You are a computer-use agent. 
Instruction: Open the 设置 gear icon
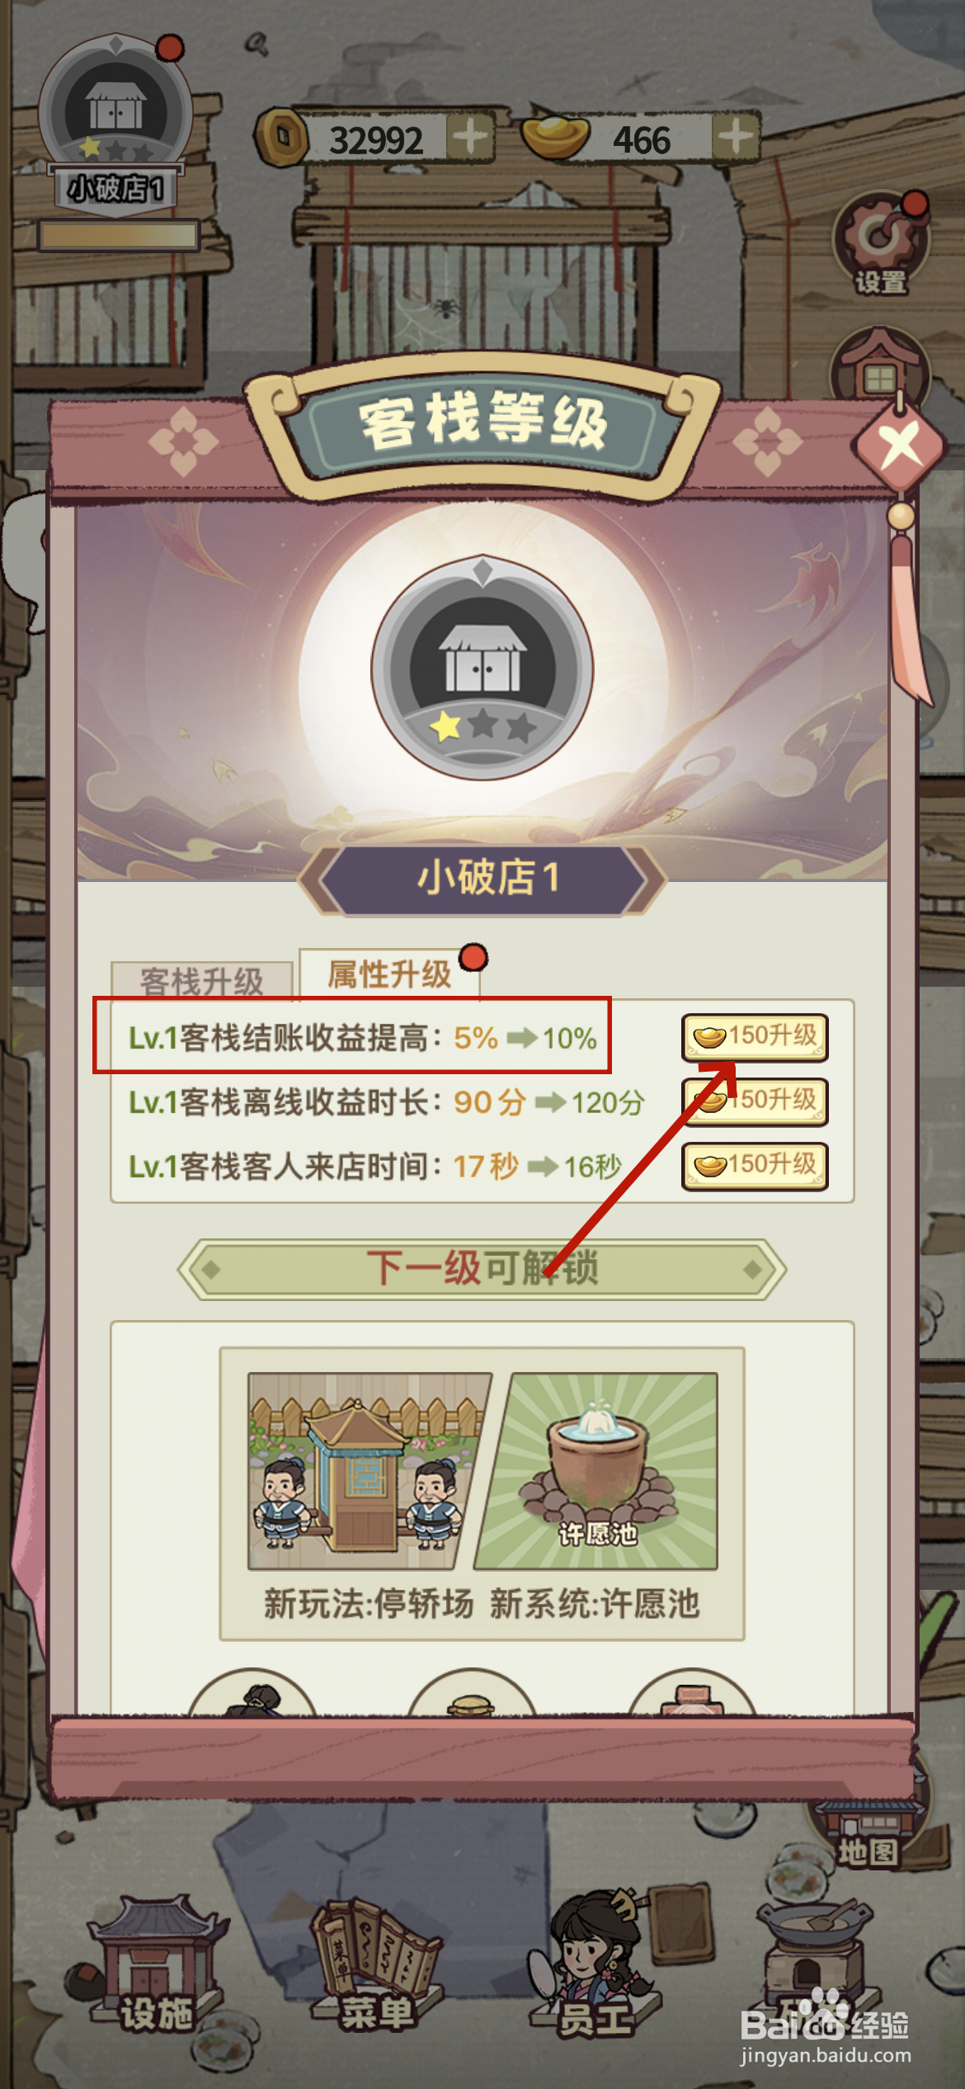pos(881,243)
